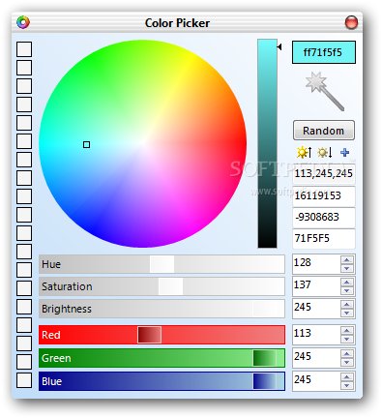Decrease the Green value with its down arrow

pos(347,362)
